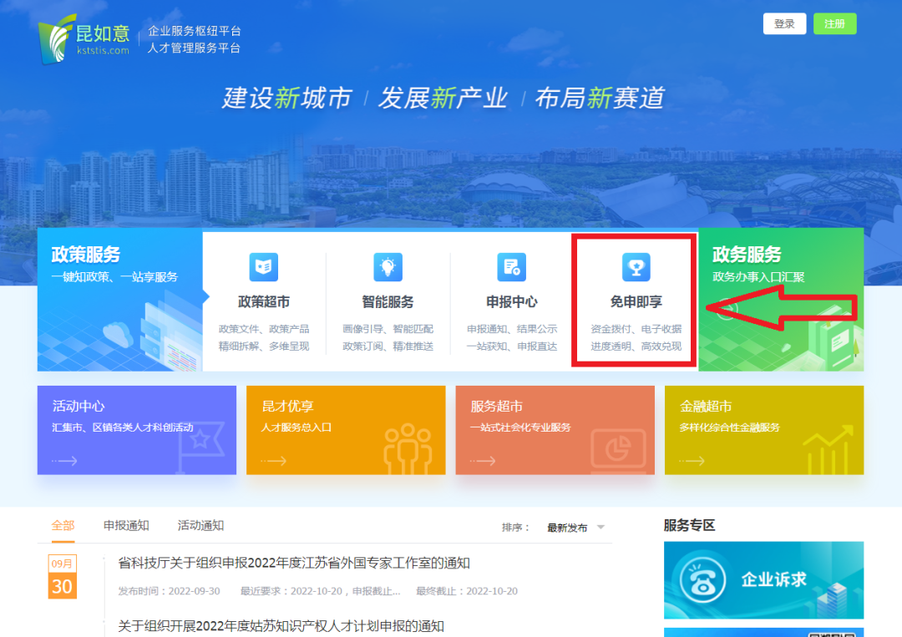Select the 活动通知 tab
Screen dimensions: 902x637
[x=200, y=525]
